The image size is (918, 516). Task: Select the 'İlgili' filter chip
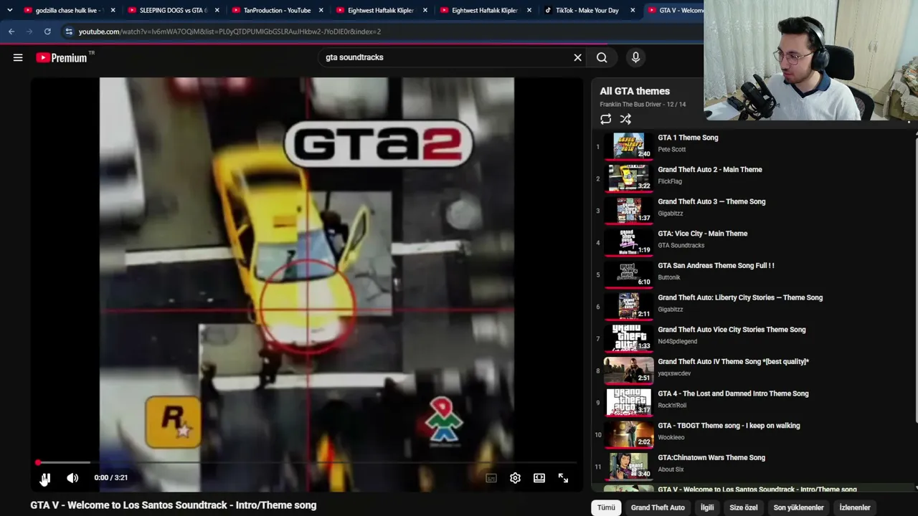pyautogui.click(x=707, y=507)
